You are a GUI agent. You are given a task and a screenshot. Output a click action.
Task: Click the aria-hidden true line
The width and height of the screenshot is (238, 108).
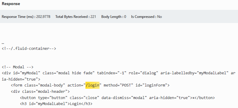pos(21,79)
